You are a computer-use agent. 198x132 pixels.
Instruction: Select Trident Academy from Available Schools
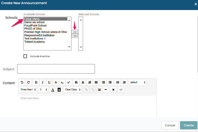pos(34,42)
